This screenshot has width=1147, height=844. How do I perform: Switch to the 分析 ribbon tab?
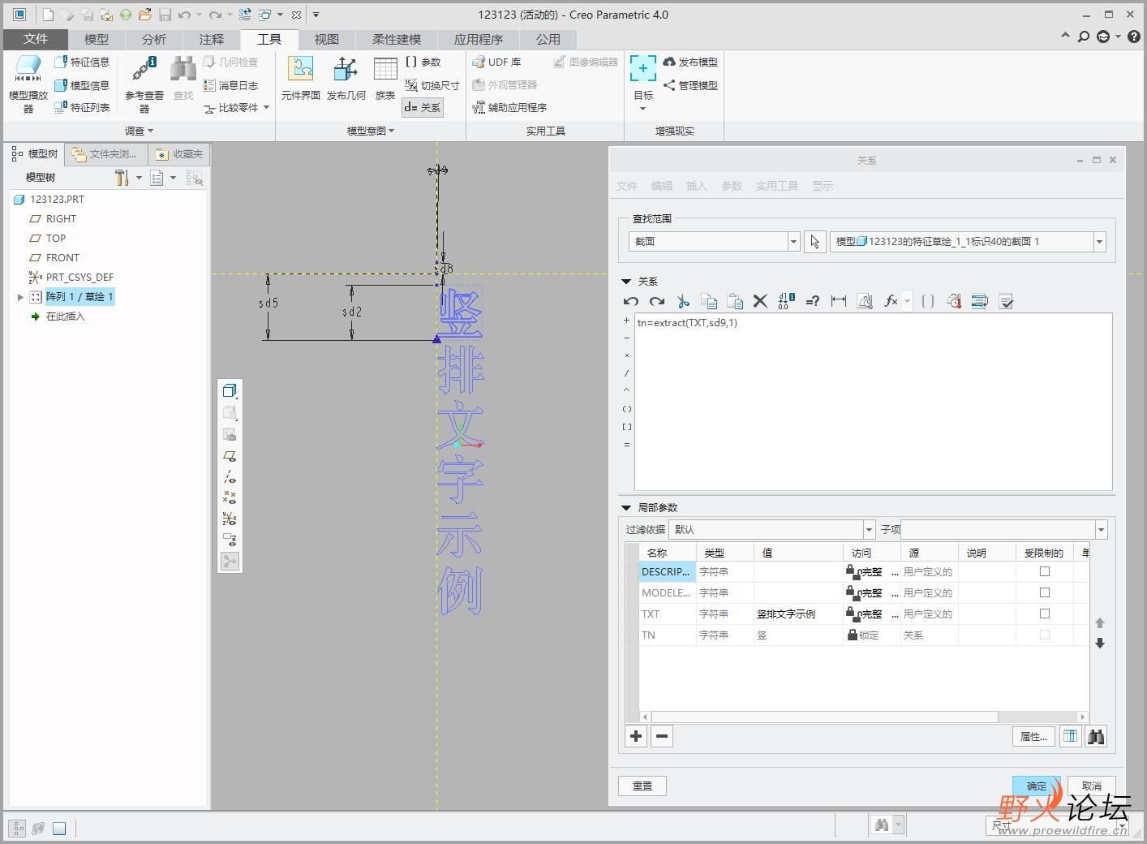(x=153, y=39)
